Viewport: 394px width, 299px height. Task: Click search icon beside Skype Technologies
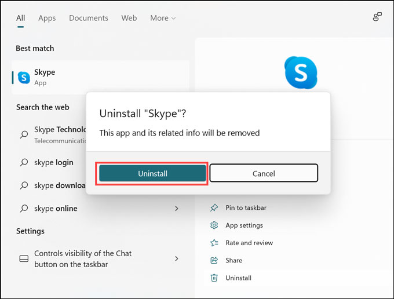[x=24, y=134]
